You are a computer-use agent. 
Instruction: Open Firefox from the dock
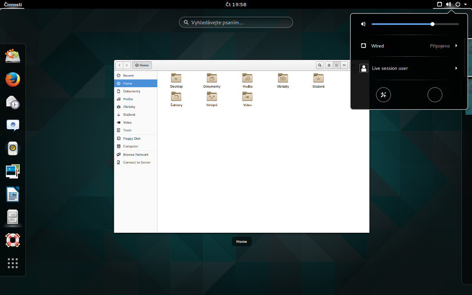tap(12, 79)
